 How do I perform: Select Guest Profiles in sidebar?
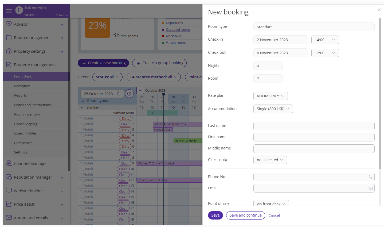pyautogui.click(x=25, y=133)
